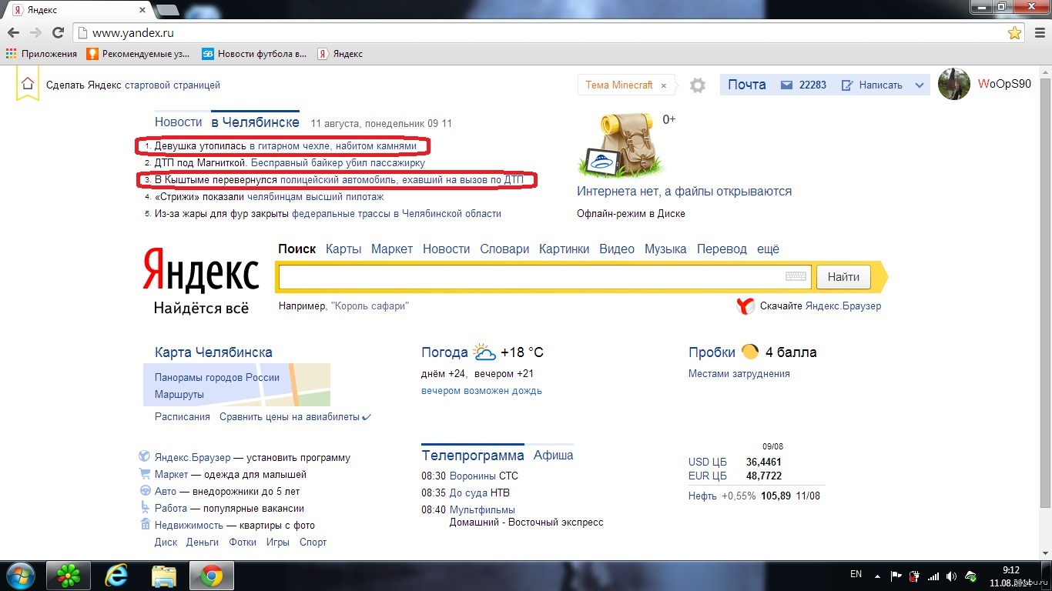The image size is (1052, 591).
Task: Select the Перевод service tab
Action: point(722,249)
